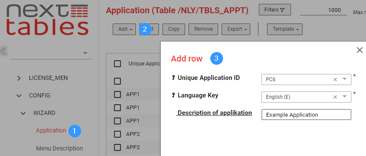Viewport: 366px width, 156px height.
Task: Open the Filters panel
Action: (x=275, y=10)
